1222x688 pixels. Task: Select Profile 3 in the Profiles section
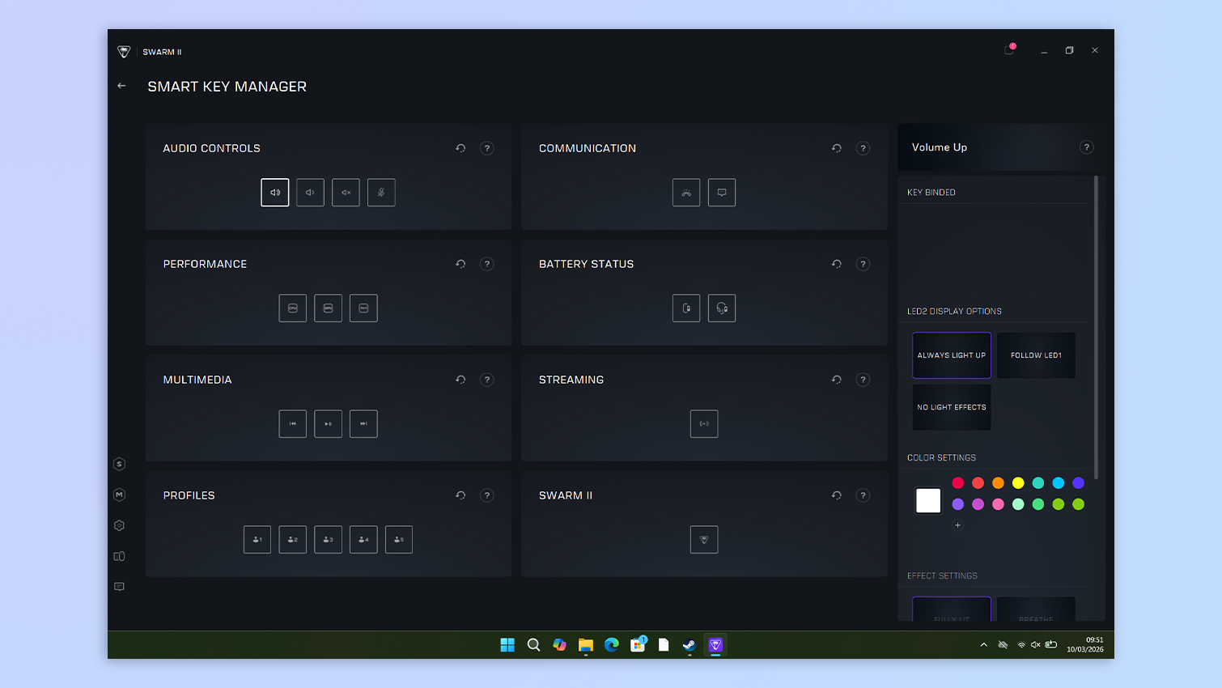click(328, 539)
